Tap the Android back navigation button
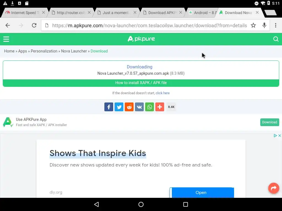Image resolution: width=282 pixels, height=211 pixels. coord(97,204)
